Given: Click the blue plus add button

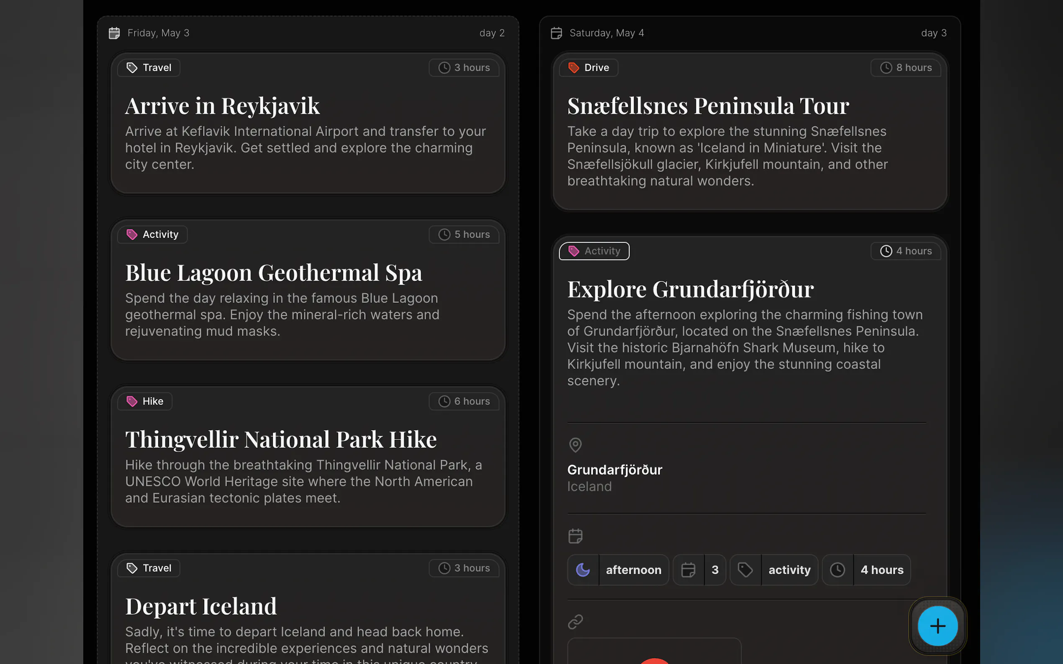Looking at the screenshot, I should (x=937, y=626).
